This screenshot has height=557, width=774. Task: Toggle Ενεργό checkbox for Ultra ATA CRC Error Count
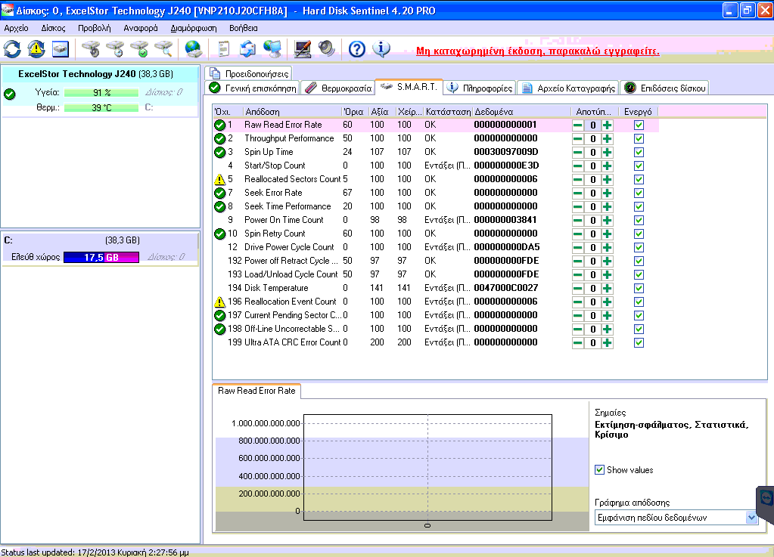[x=639, y=342]
